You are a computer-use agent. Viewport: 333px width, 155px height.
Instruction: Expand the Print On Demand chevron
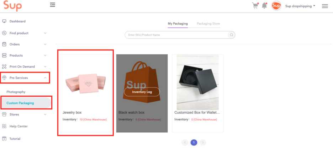45,66
